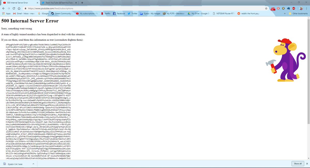Click the 'If you see them' instruction line
Screen dimensions: 310x168
[x=42, y=40]
